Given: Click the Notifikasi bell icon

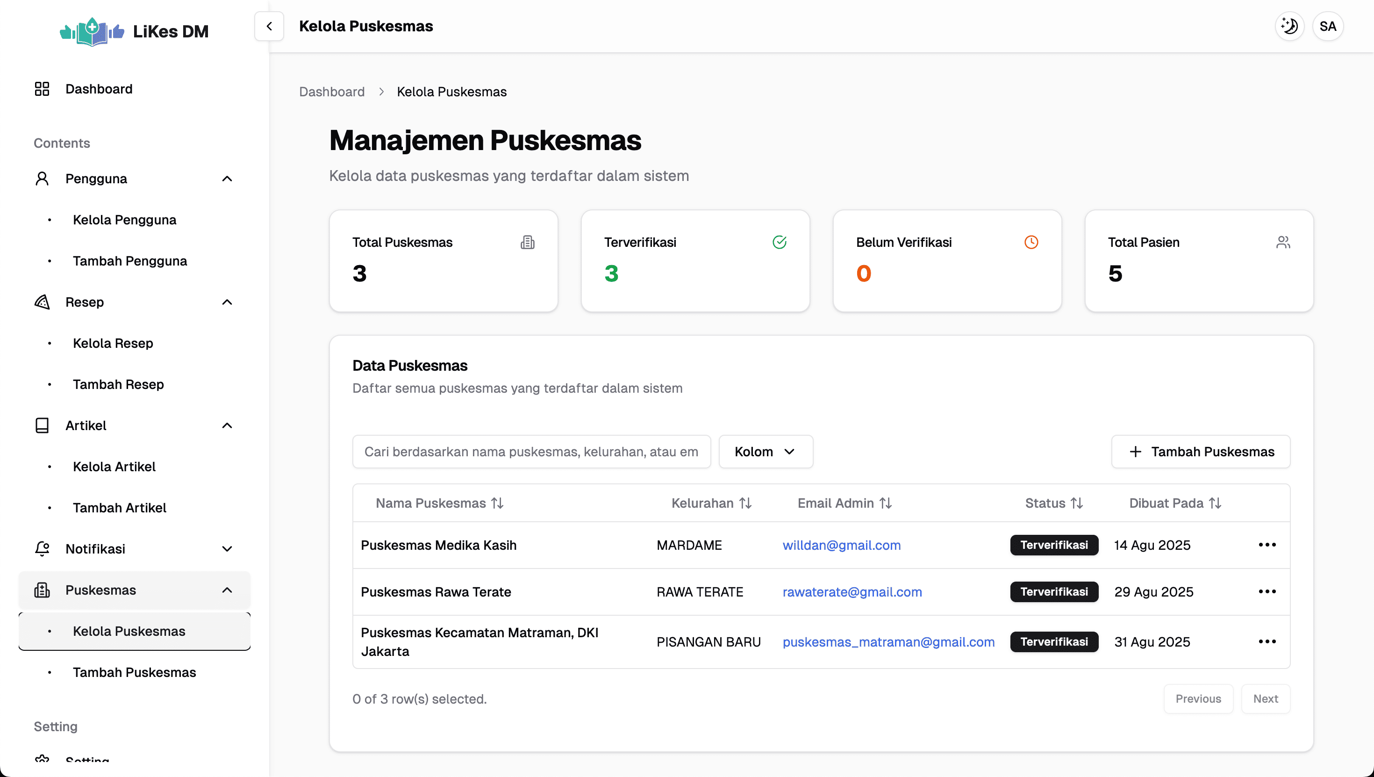Looking at the screenshot, I should (x=42, y=548).
